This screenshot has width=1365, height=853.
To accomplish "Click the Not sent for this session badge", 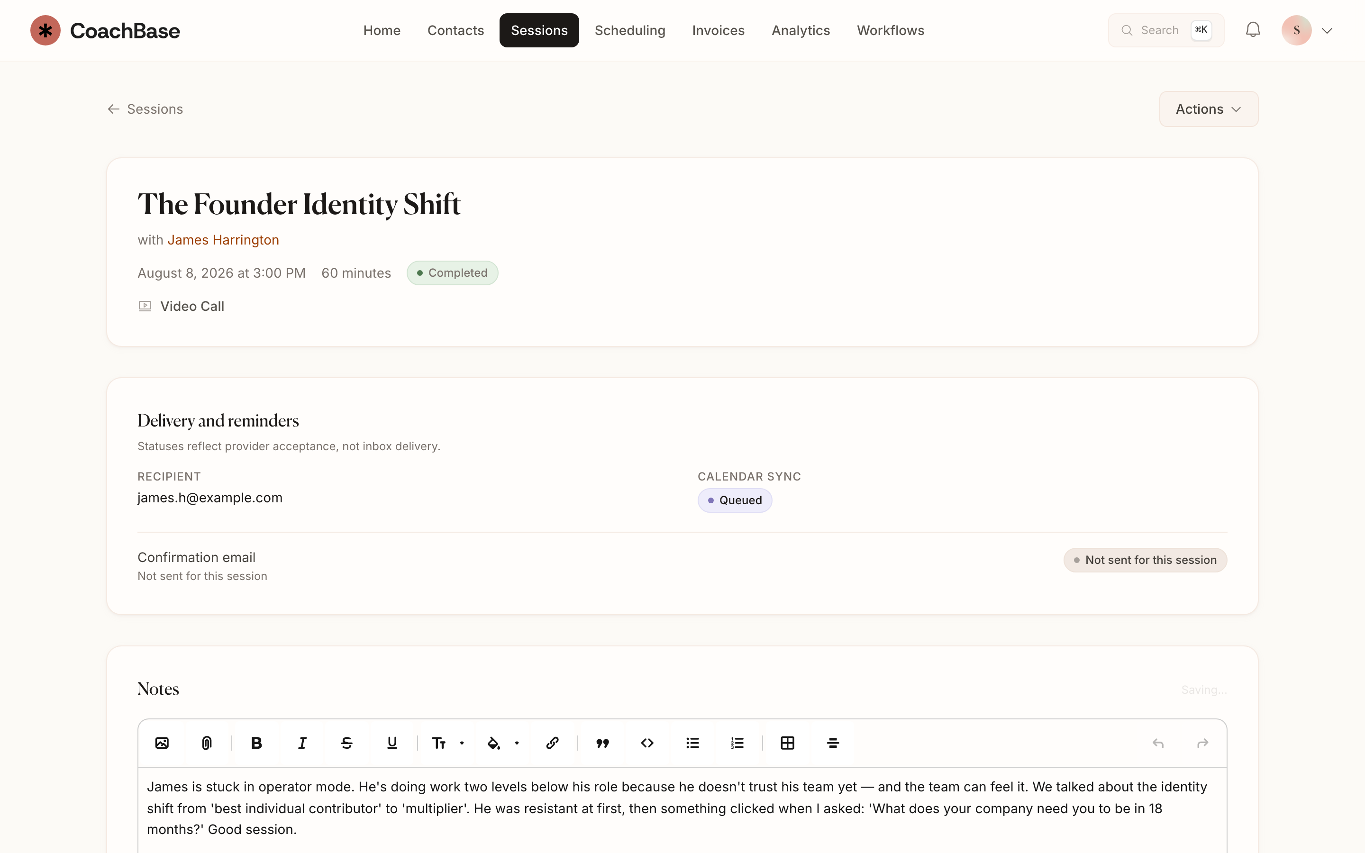I will point(1145,560).
